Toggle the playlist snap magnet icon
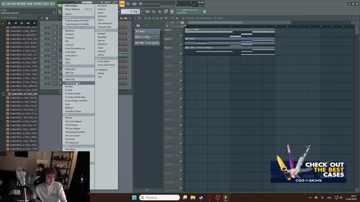 [139, 18]
